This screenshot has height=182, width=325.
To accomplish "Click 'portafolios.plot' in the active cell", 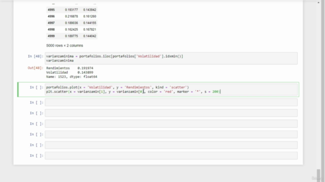I will (x=62, y=87).
